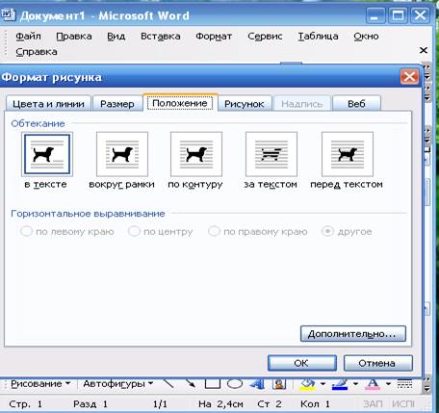
Task: Select 'по левому краю' alignment radio
Action: [26, 231]
